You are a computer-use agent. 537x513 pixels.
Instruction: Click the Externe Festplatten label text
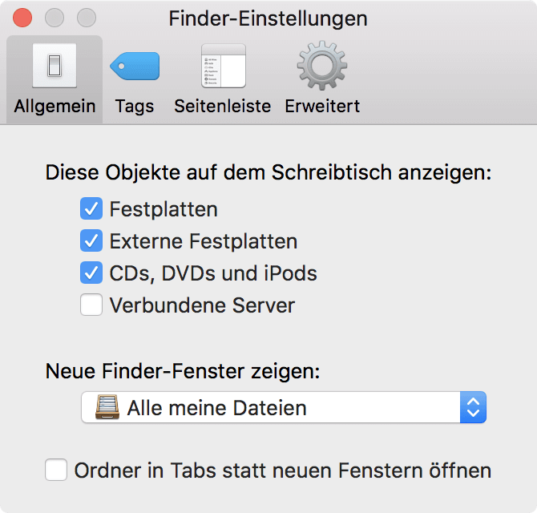tap(204, 241)
